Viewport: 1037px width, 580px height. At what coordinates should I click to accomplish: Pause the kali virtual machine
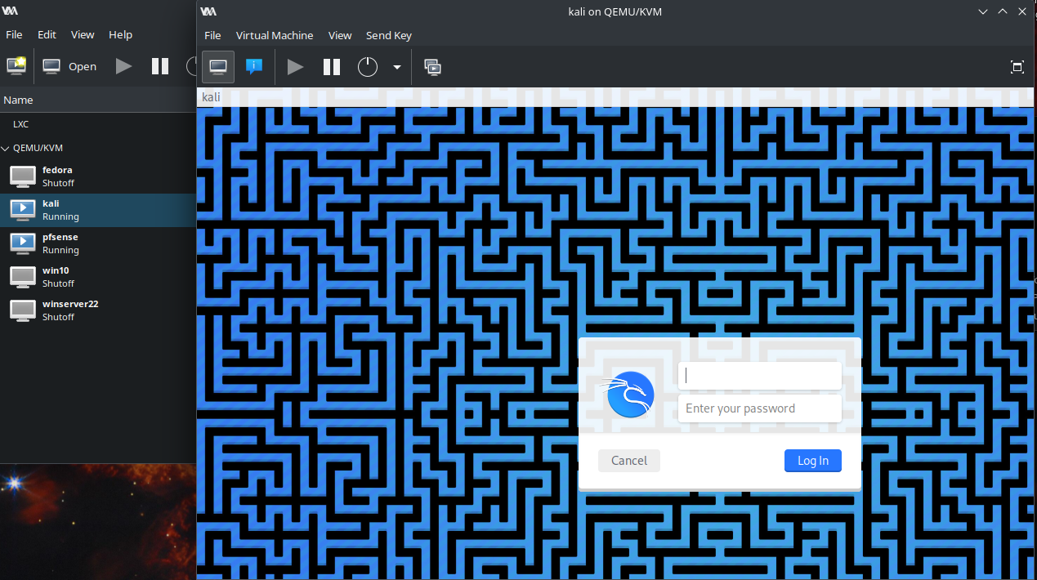point(331,67)
